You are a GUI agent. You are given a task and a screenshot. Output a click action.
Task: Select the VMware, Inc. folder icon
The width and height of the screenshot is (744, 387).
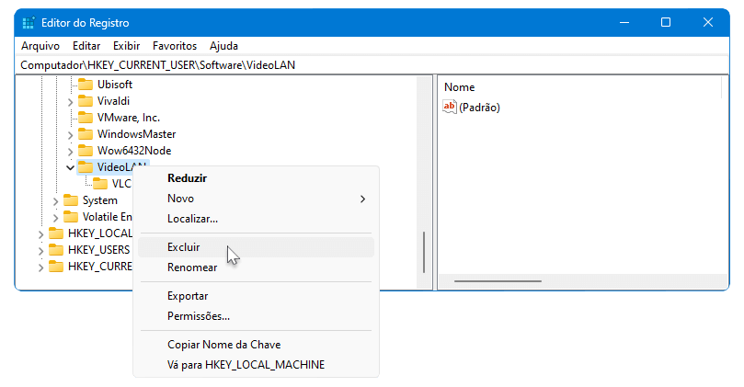(86, 118)
